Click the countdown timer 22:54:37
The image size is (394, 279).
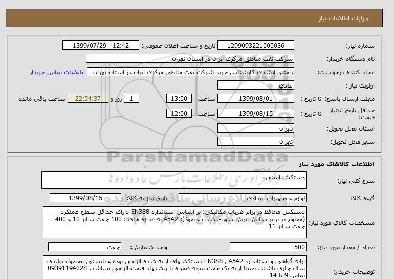point(88,99)
